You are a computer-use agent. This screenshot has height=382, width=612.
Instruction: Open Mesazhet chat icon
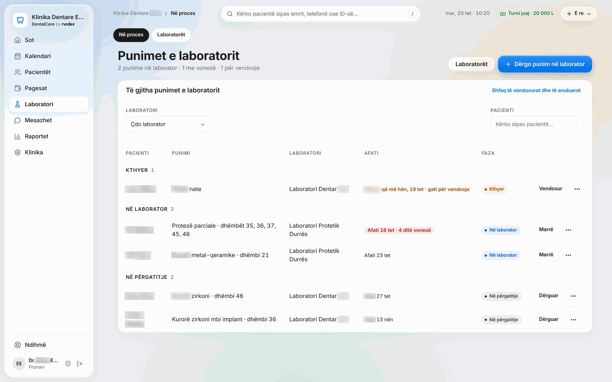[x=18, y=120]
